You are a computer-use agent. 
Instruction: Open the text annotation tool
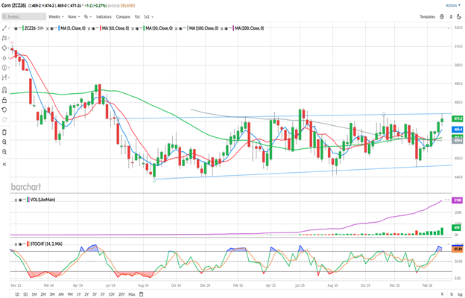pos(4,68)
